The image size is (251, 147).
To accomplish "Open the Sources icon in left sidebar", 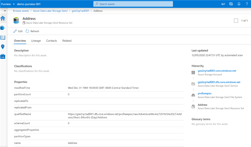I will pyautogui.click(x=3, y=28).
